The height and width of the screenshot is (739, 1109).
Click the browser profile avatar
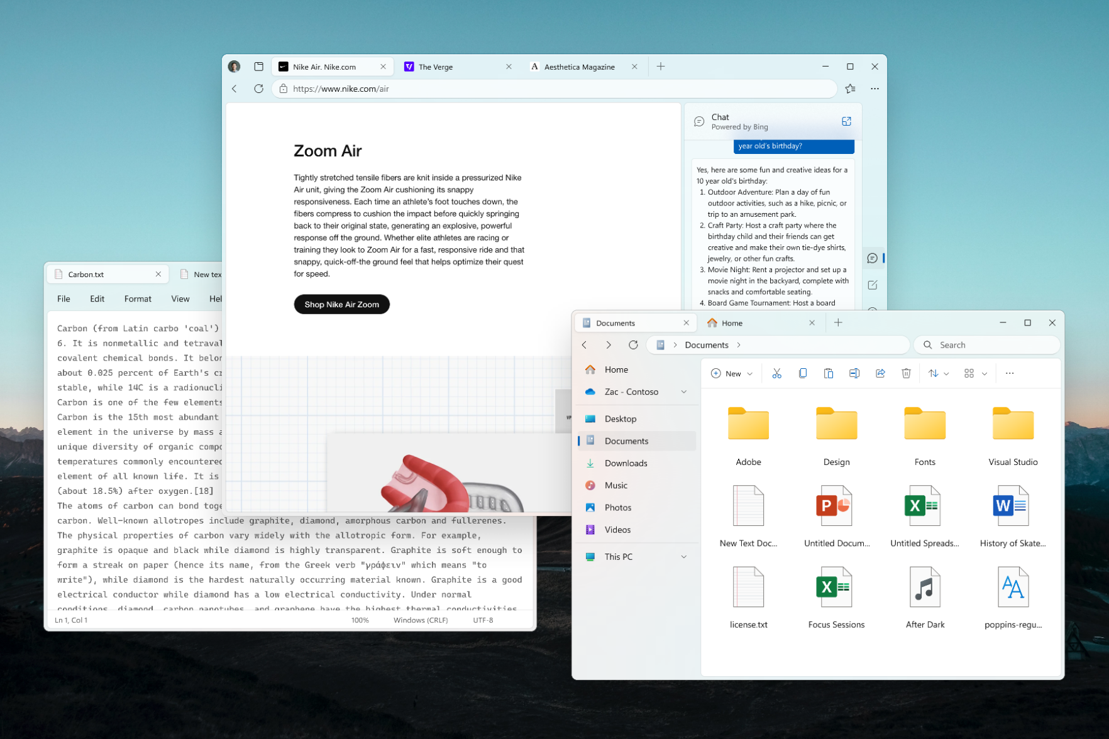pos(234,67)
